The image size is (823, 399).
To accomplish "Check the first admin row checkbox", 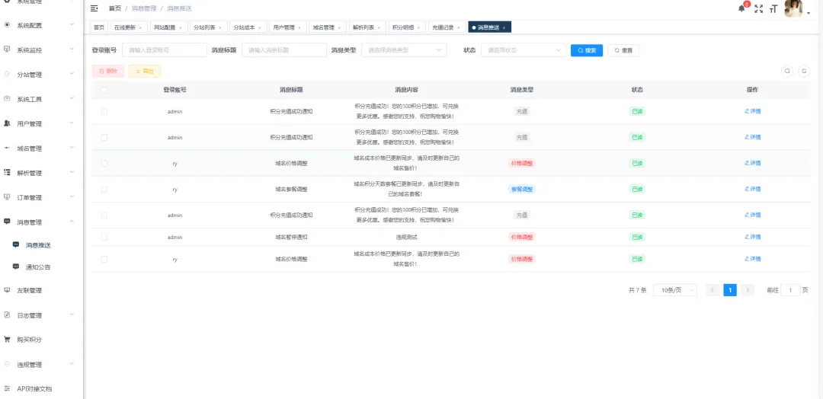I will tap(104, 111).
